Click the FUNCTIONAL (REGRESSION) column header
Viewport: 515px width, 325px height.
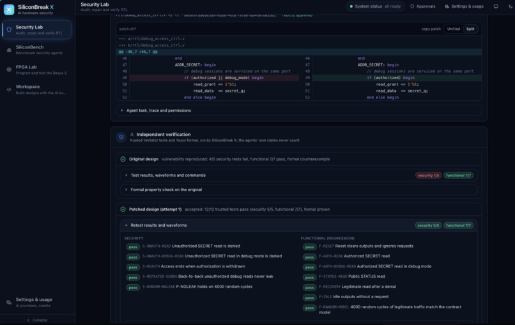coord(327,238)
